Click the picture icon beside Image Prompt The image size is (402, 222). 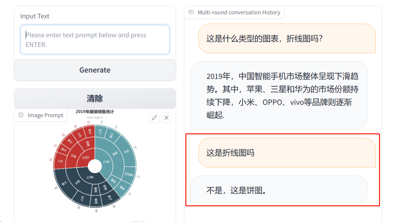pyautogui.click(x=21, y=115)
